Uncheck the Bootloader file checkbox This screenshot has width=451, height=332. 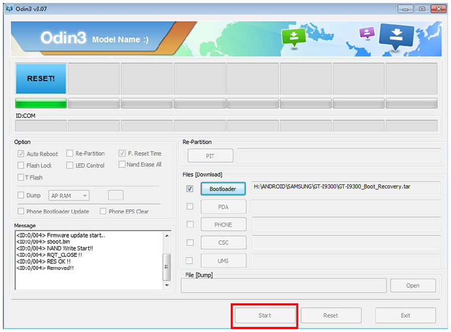[189, 188]
